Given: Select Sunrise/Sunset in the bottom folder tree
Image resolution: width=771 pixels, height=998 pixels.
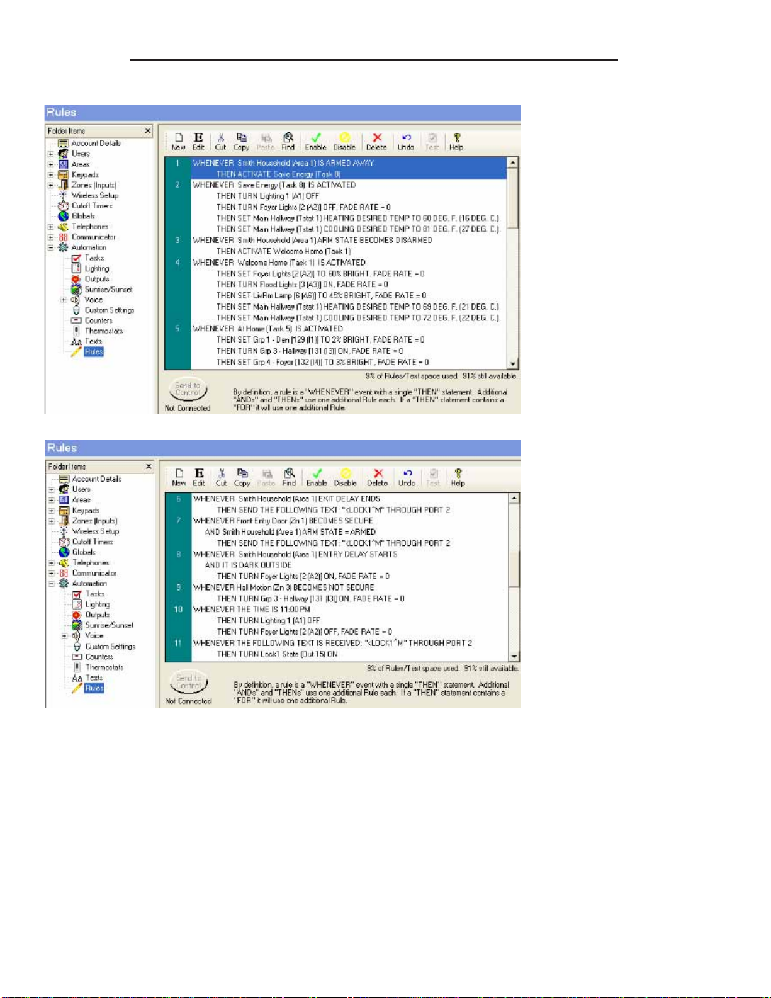Looking at the screenshot, I should tap(109, 625).
